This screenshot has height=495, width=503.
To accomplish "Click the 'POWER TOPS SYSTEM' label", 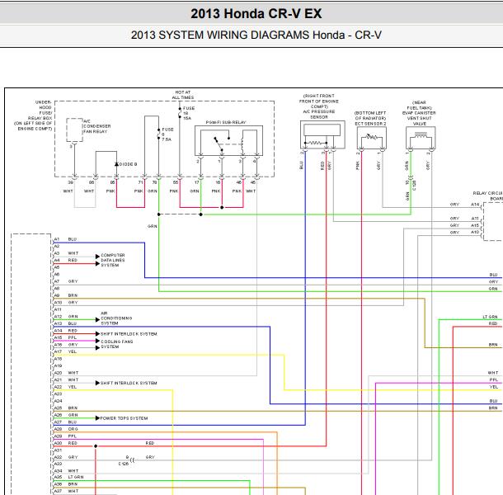I will (124, 418).
